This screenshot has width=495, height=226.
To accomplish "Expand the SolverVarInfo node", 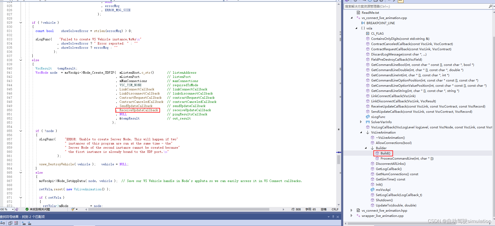I will coord(361,122).
